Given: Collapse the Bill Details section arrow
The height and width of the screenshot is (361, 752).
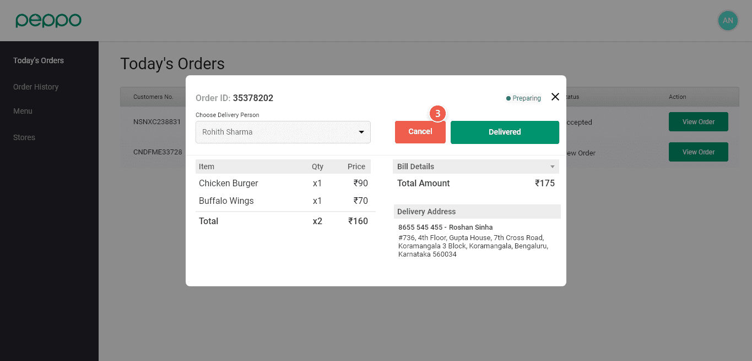Looking at the screenshot, I should [553, 166].
